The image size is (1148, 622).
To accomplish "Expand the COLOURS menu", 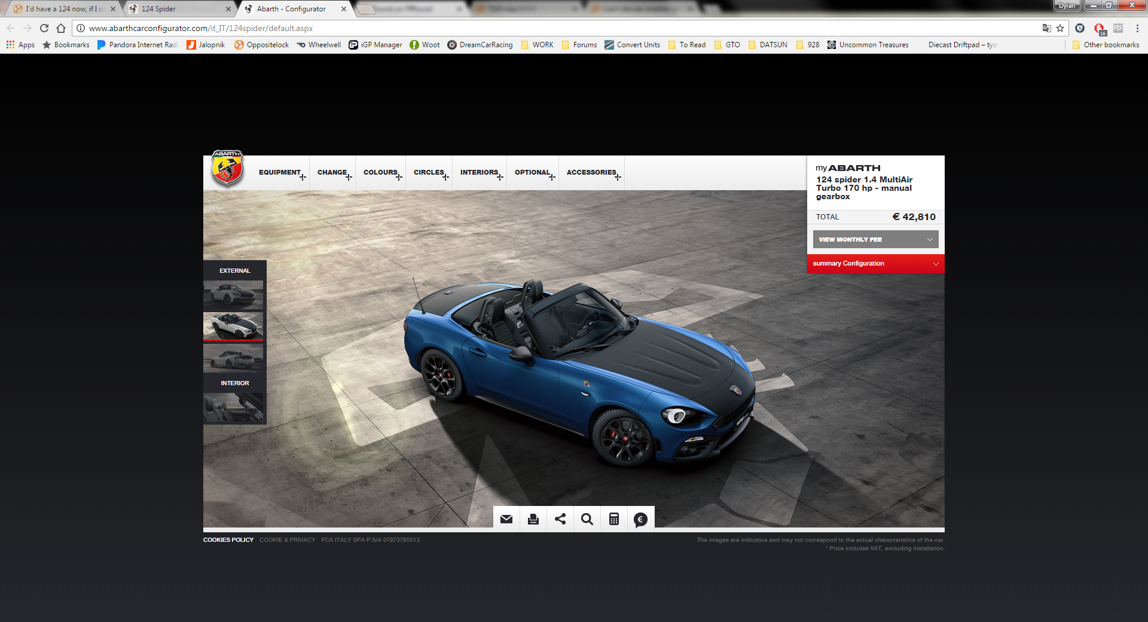I will coord(382,173).
